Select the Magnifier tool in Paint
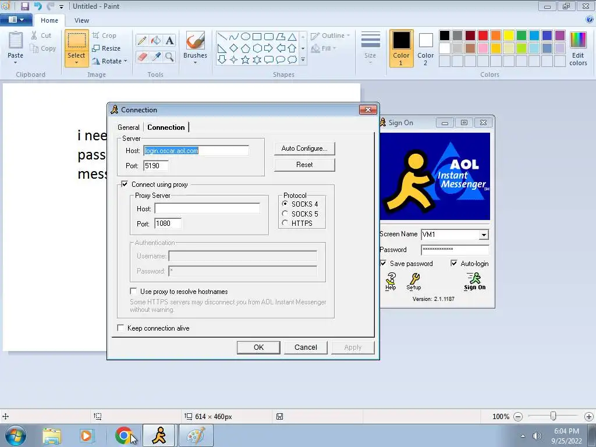596x447 pixels. click(x=169, y=57)
